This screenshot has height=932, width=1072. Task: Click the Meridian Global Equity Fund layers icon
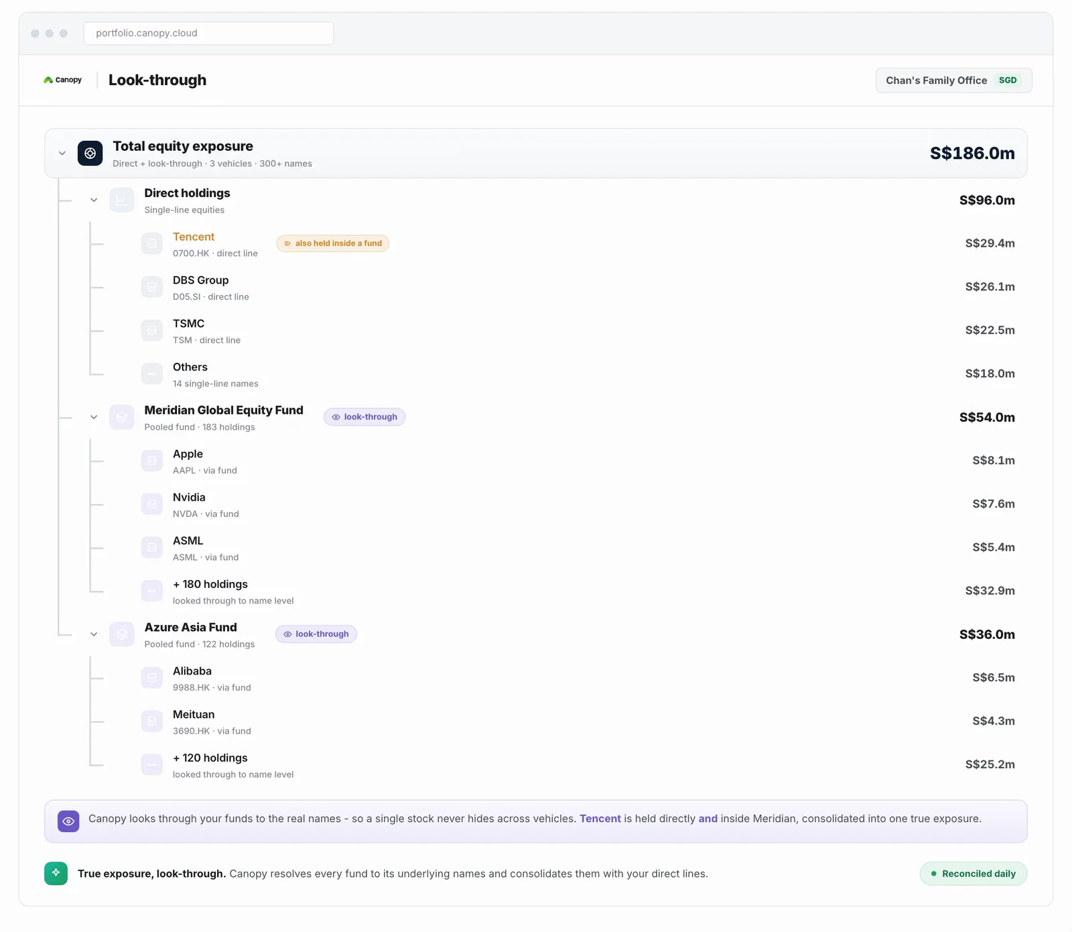point(122,417)
